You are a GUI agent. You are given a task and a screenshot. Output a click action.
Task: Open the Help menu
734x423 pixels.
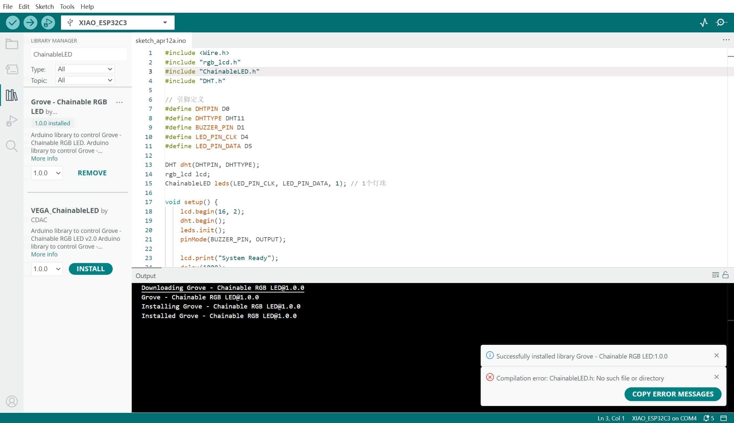tap(87, 6)
